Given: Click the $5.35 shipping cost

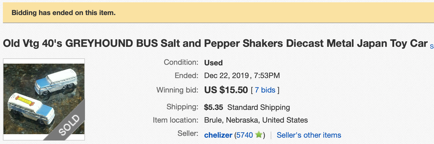Looking at the screenshot, I should (x=214, y=108).
